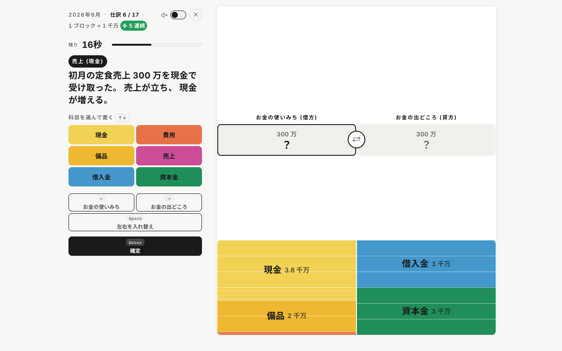Click the 現金 3.8 千万 block
This screenshot has width=562, height=351.
click(287, 270)
